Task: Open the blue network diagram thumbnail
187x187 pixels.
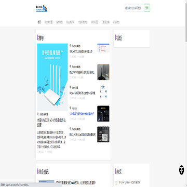Action: (x=103, y=92)
